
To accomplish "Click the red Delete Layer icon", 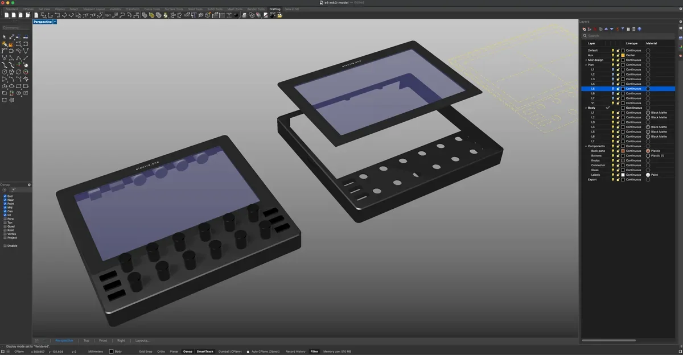I will point(595,29).
